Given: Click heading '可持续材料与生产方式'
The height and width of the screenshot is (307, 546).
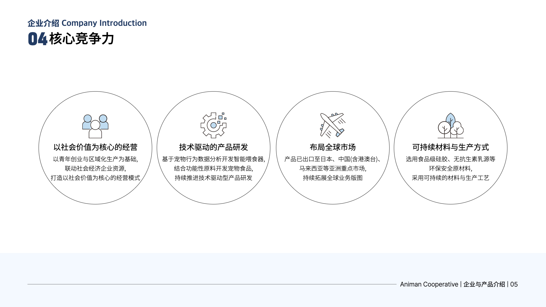Looking at the screenshot, I should click(450, 147).
